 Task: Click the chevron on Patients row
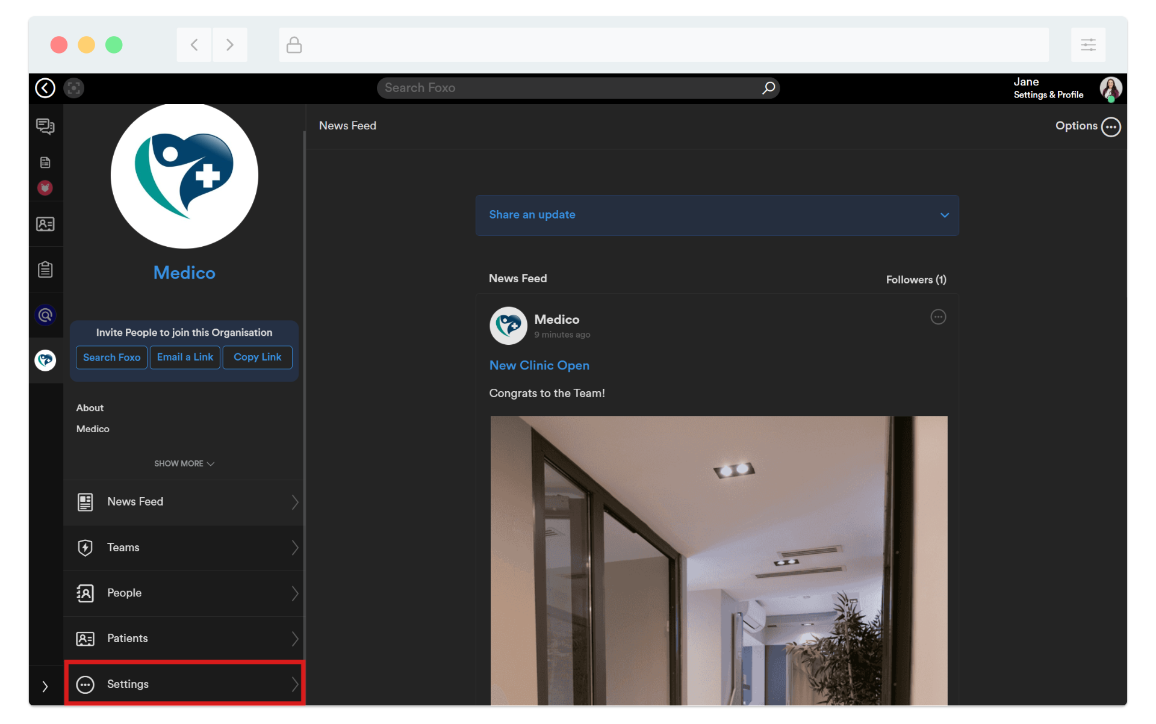click(x=295, y=639)
